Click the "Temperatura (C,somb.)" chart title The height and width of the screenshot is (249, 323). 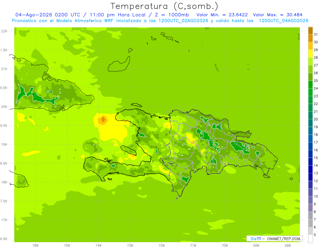164,6
